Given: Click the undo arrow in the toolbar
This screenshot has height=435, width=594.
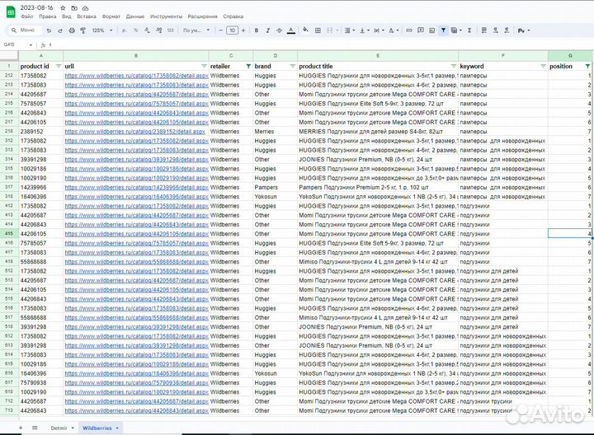Looking at the screenshot, I should tap(49, 30).
